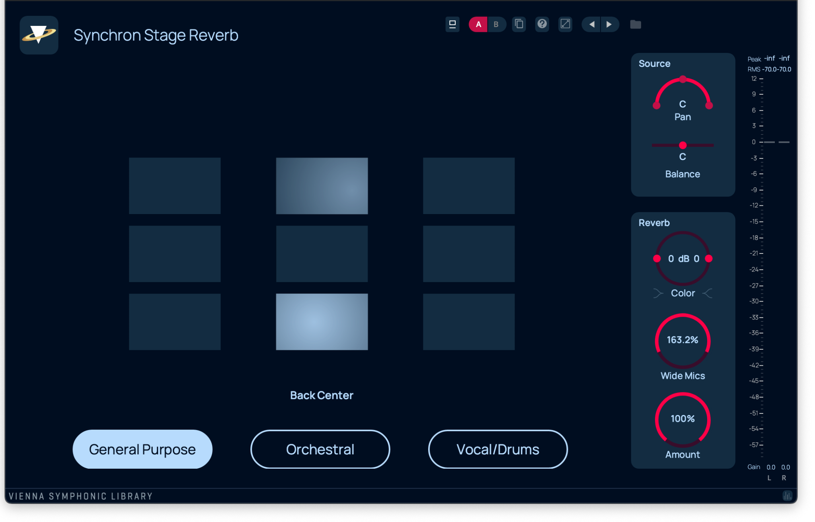Click the Vienna Symphonic Library footer text
Screen dimensions: 815x522
[81, 496]
